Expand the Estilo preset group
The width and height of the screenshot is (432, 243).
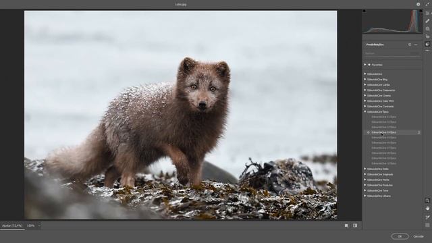tap(365, 169)
